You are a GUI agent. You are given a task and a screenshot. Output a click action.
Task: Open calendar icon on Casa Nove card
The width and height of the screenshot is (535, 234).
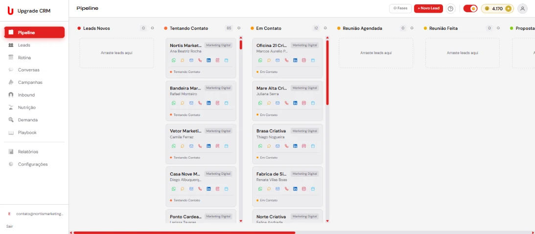[226, 188]
